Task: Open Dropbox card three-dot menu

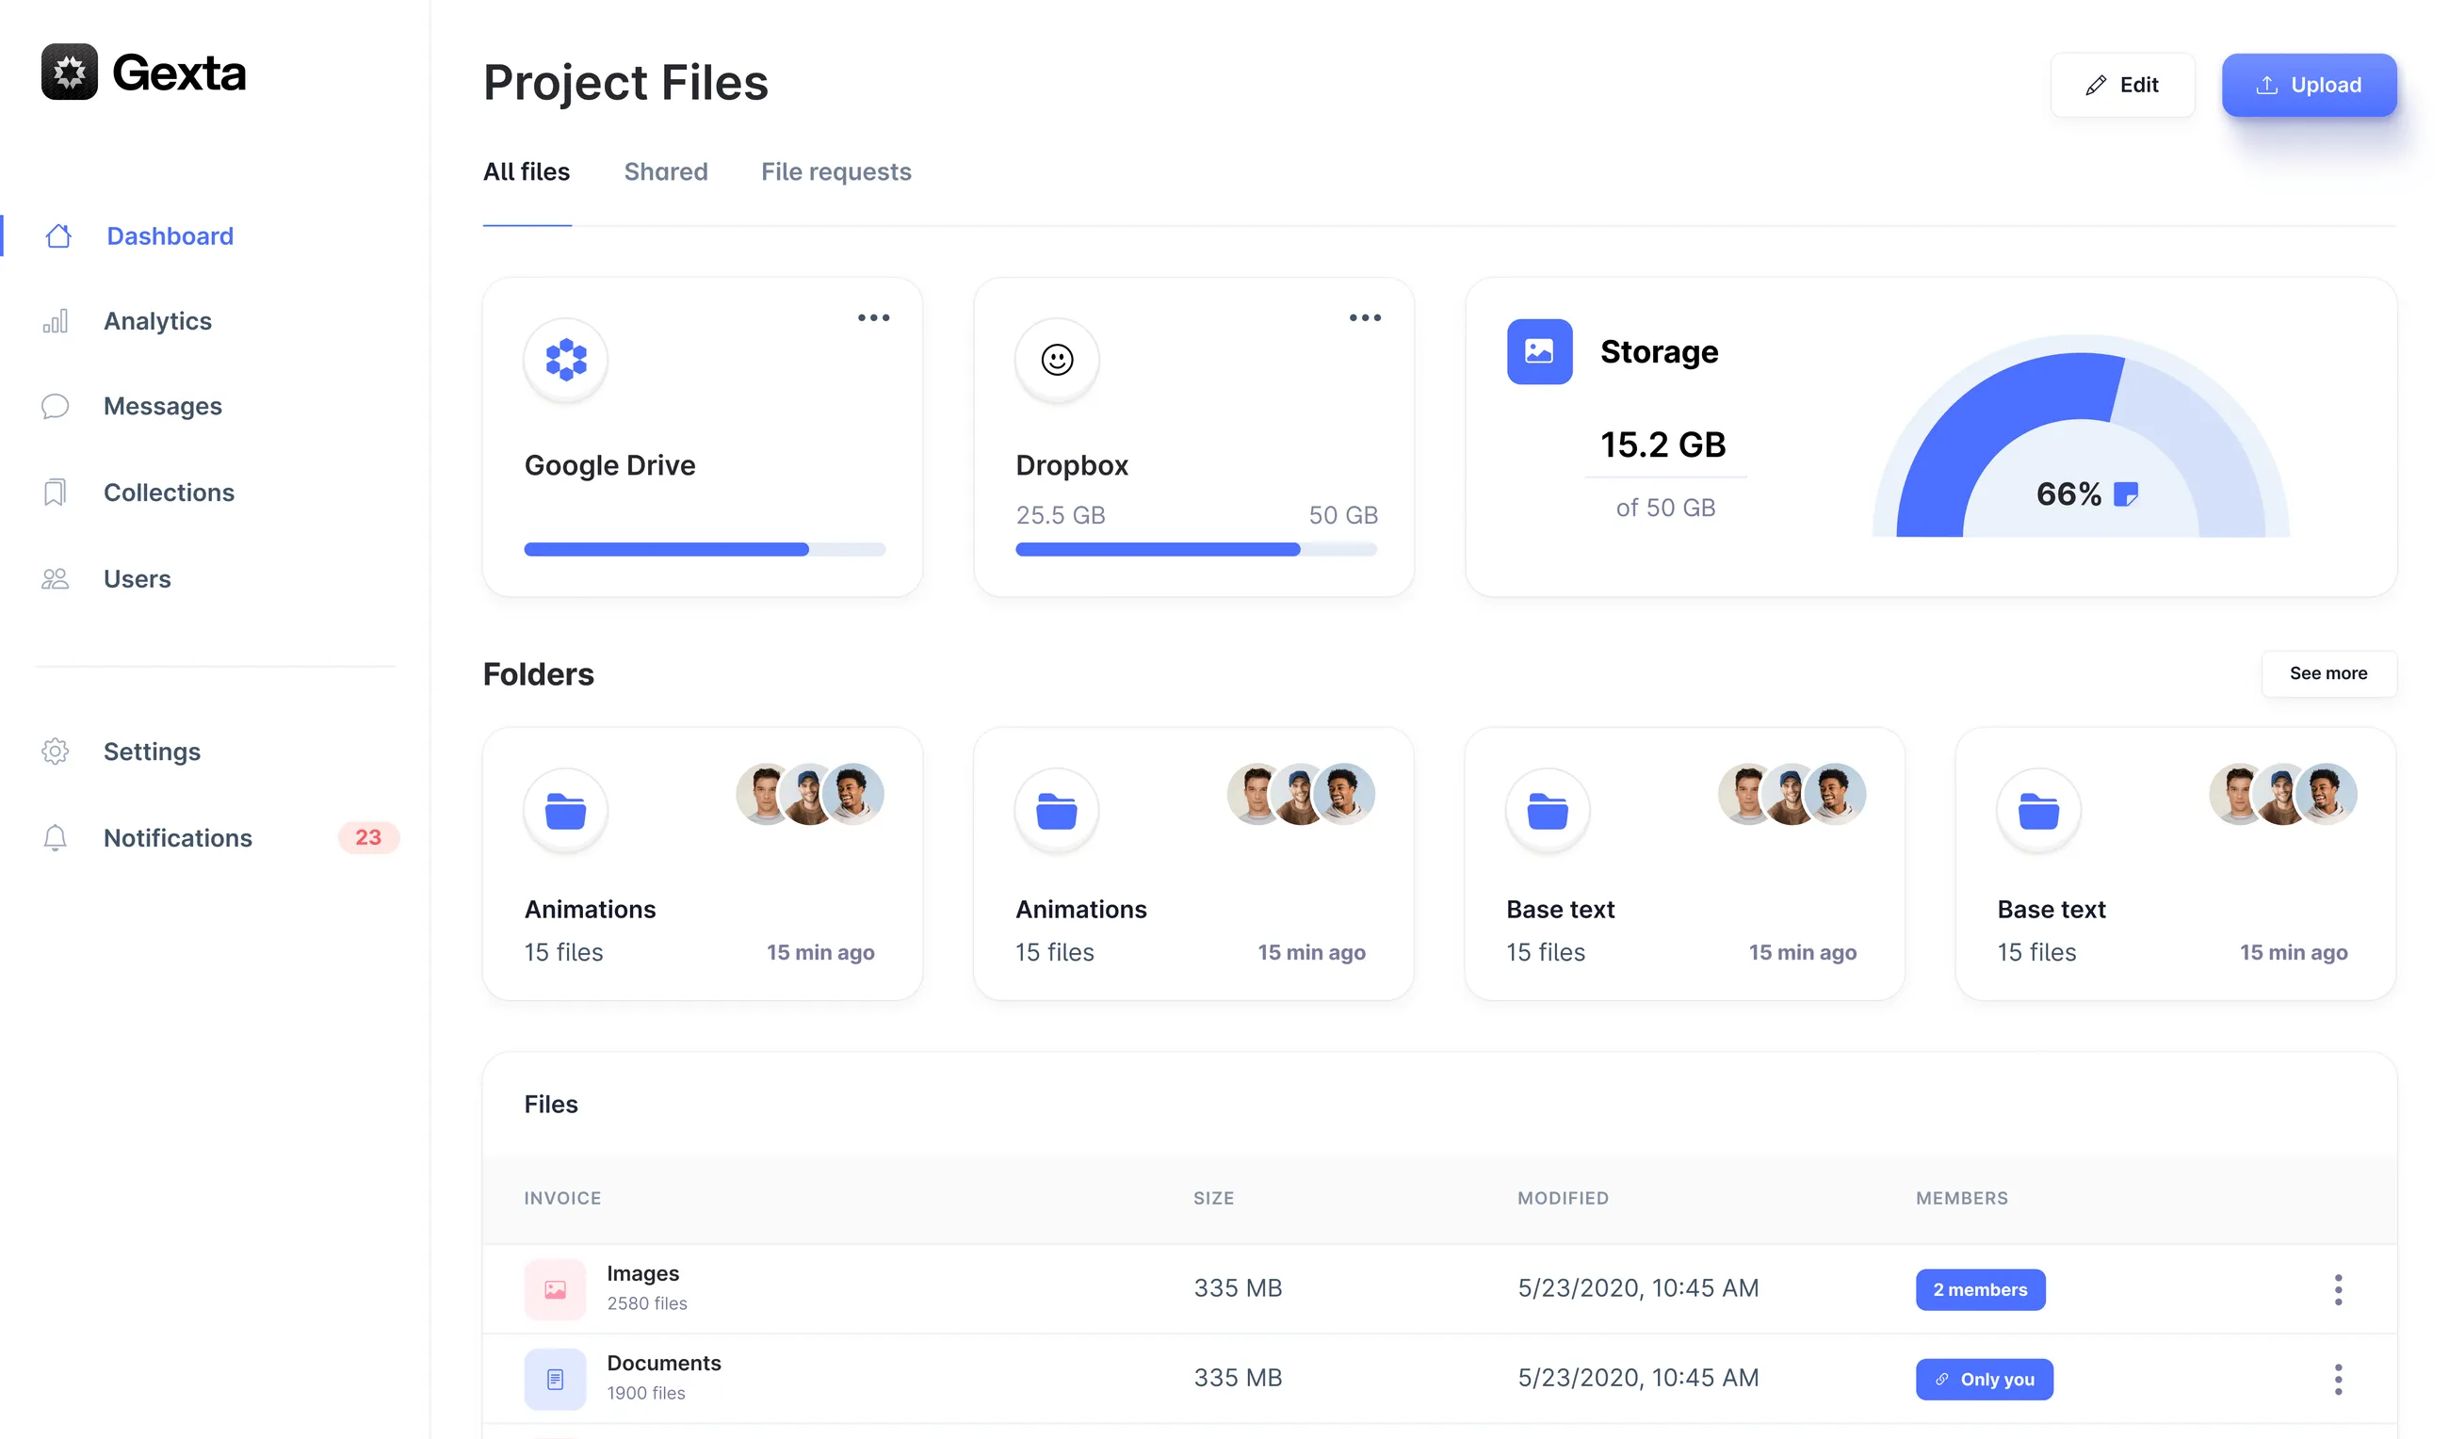Action: [1366, 317]
